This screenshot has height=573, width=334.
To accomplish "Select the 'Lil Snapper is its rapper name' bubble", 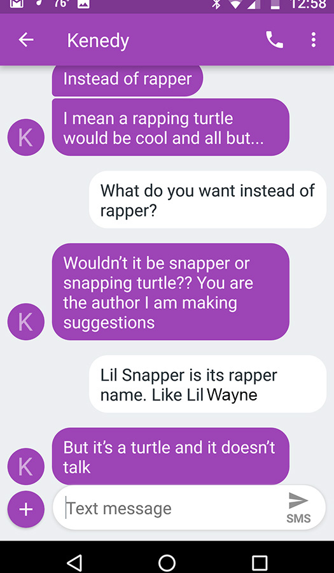I will [x=207, y=384].
